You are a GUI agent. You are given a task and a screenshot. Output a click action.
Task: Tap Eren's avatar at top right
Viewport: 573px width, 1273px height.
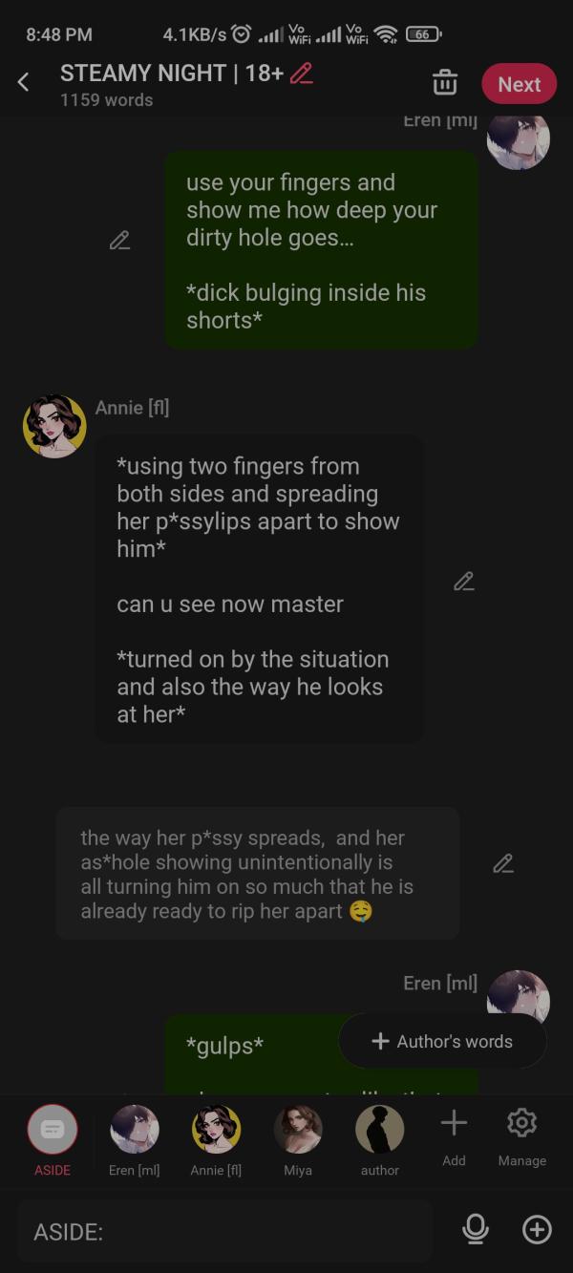[x=519, y=139]
